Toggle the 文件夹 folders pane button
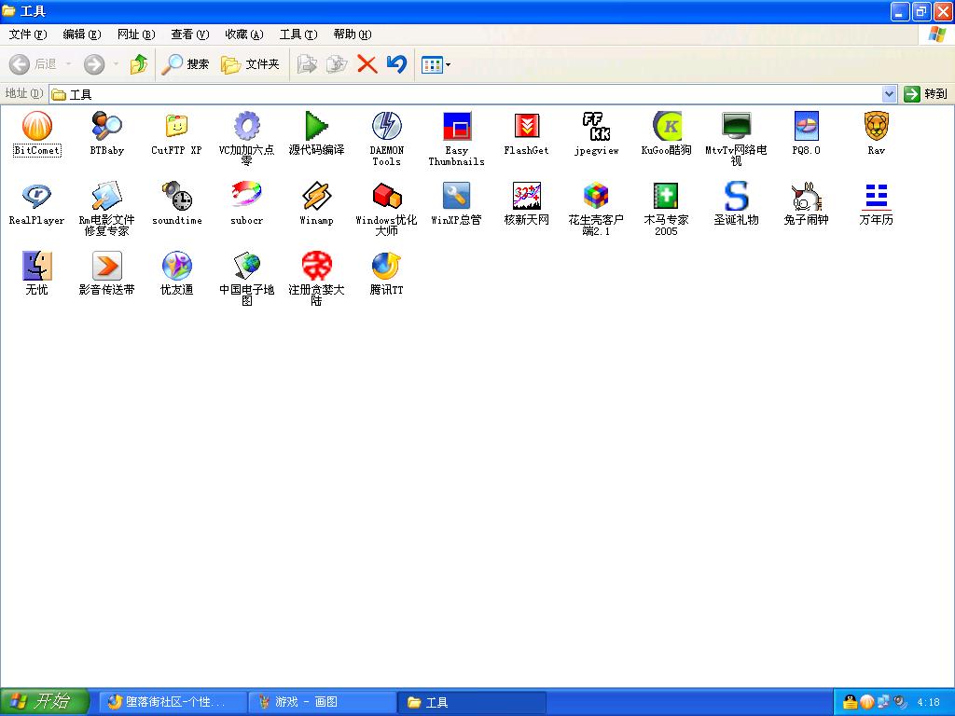Viewport: 955px width, 716px height. [251, 64]
